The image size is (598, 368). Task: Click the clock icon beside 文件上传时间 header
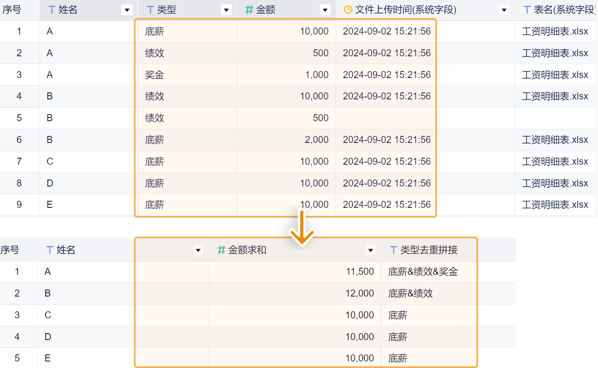click(x=348, y=10)
